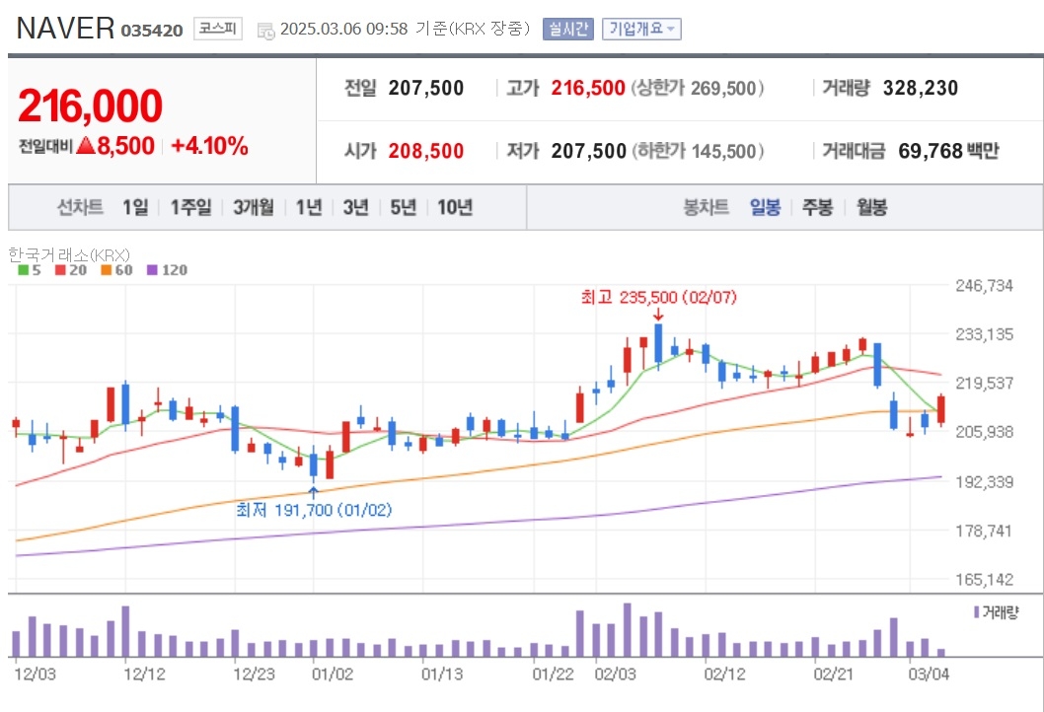The image size is (1044, 712).
Task: Click the current price 216,000
Action: pyautogui.click(x=91, y=106)
